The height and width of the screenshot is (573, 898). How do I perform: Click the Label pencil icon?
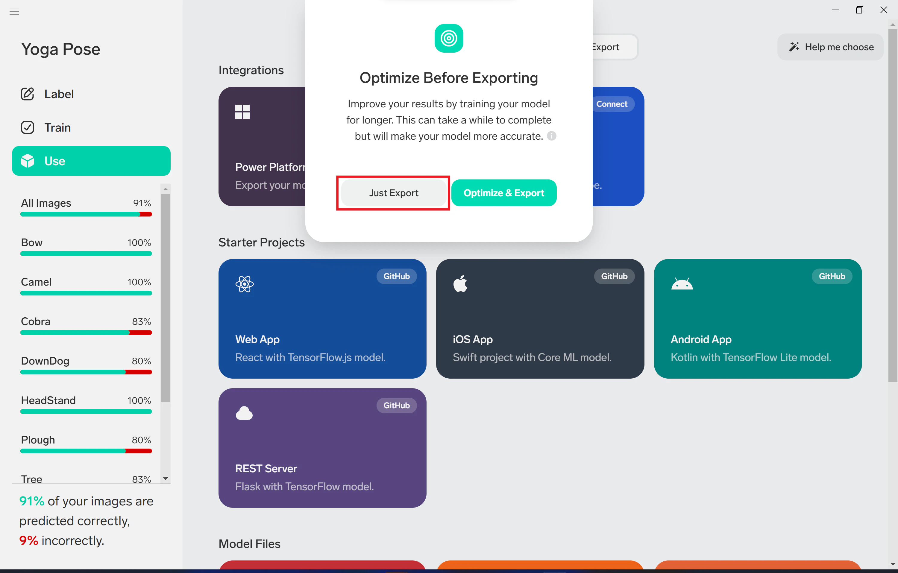pos(28,94)
